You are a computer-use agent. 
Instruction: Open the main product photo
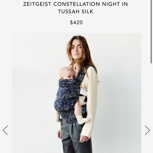click(77, 93)
